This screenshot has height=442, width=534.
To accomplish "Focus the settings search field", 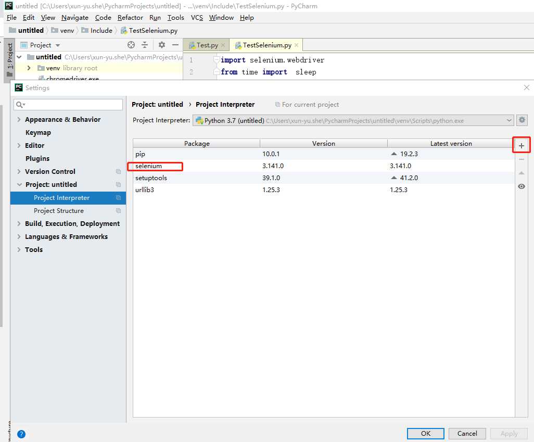I will (68, 105).
